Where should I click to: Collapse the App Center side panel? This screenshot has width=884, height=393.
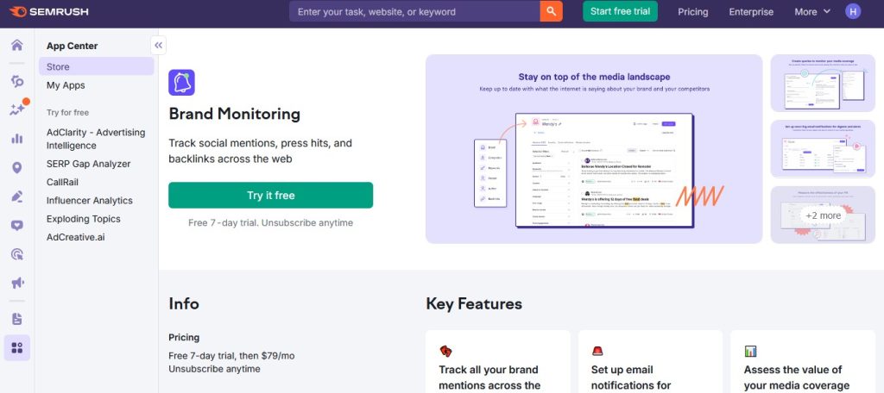[159, 46]
